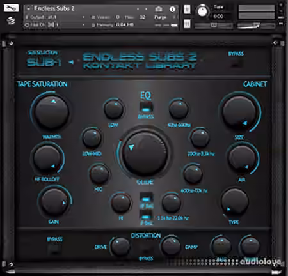Click the 600hz-7.0k frequency knob
The width and height of the screenshot is (288, 276).
click(193, 174)
